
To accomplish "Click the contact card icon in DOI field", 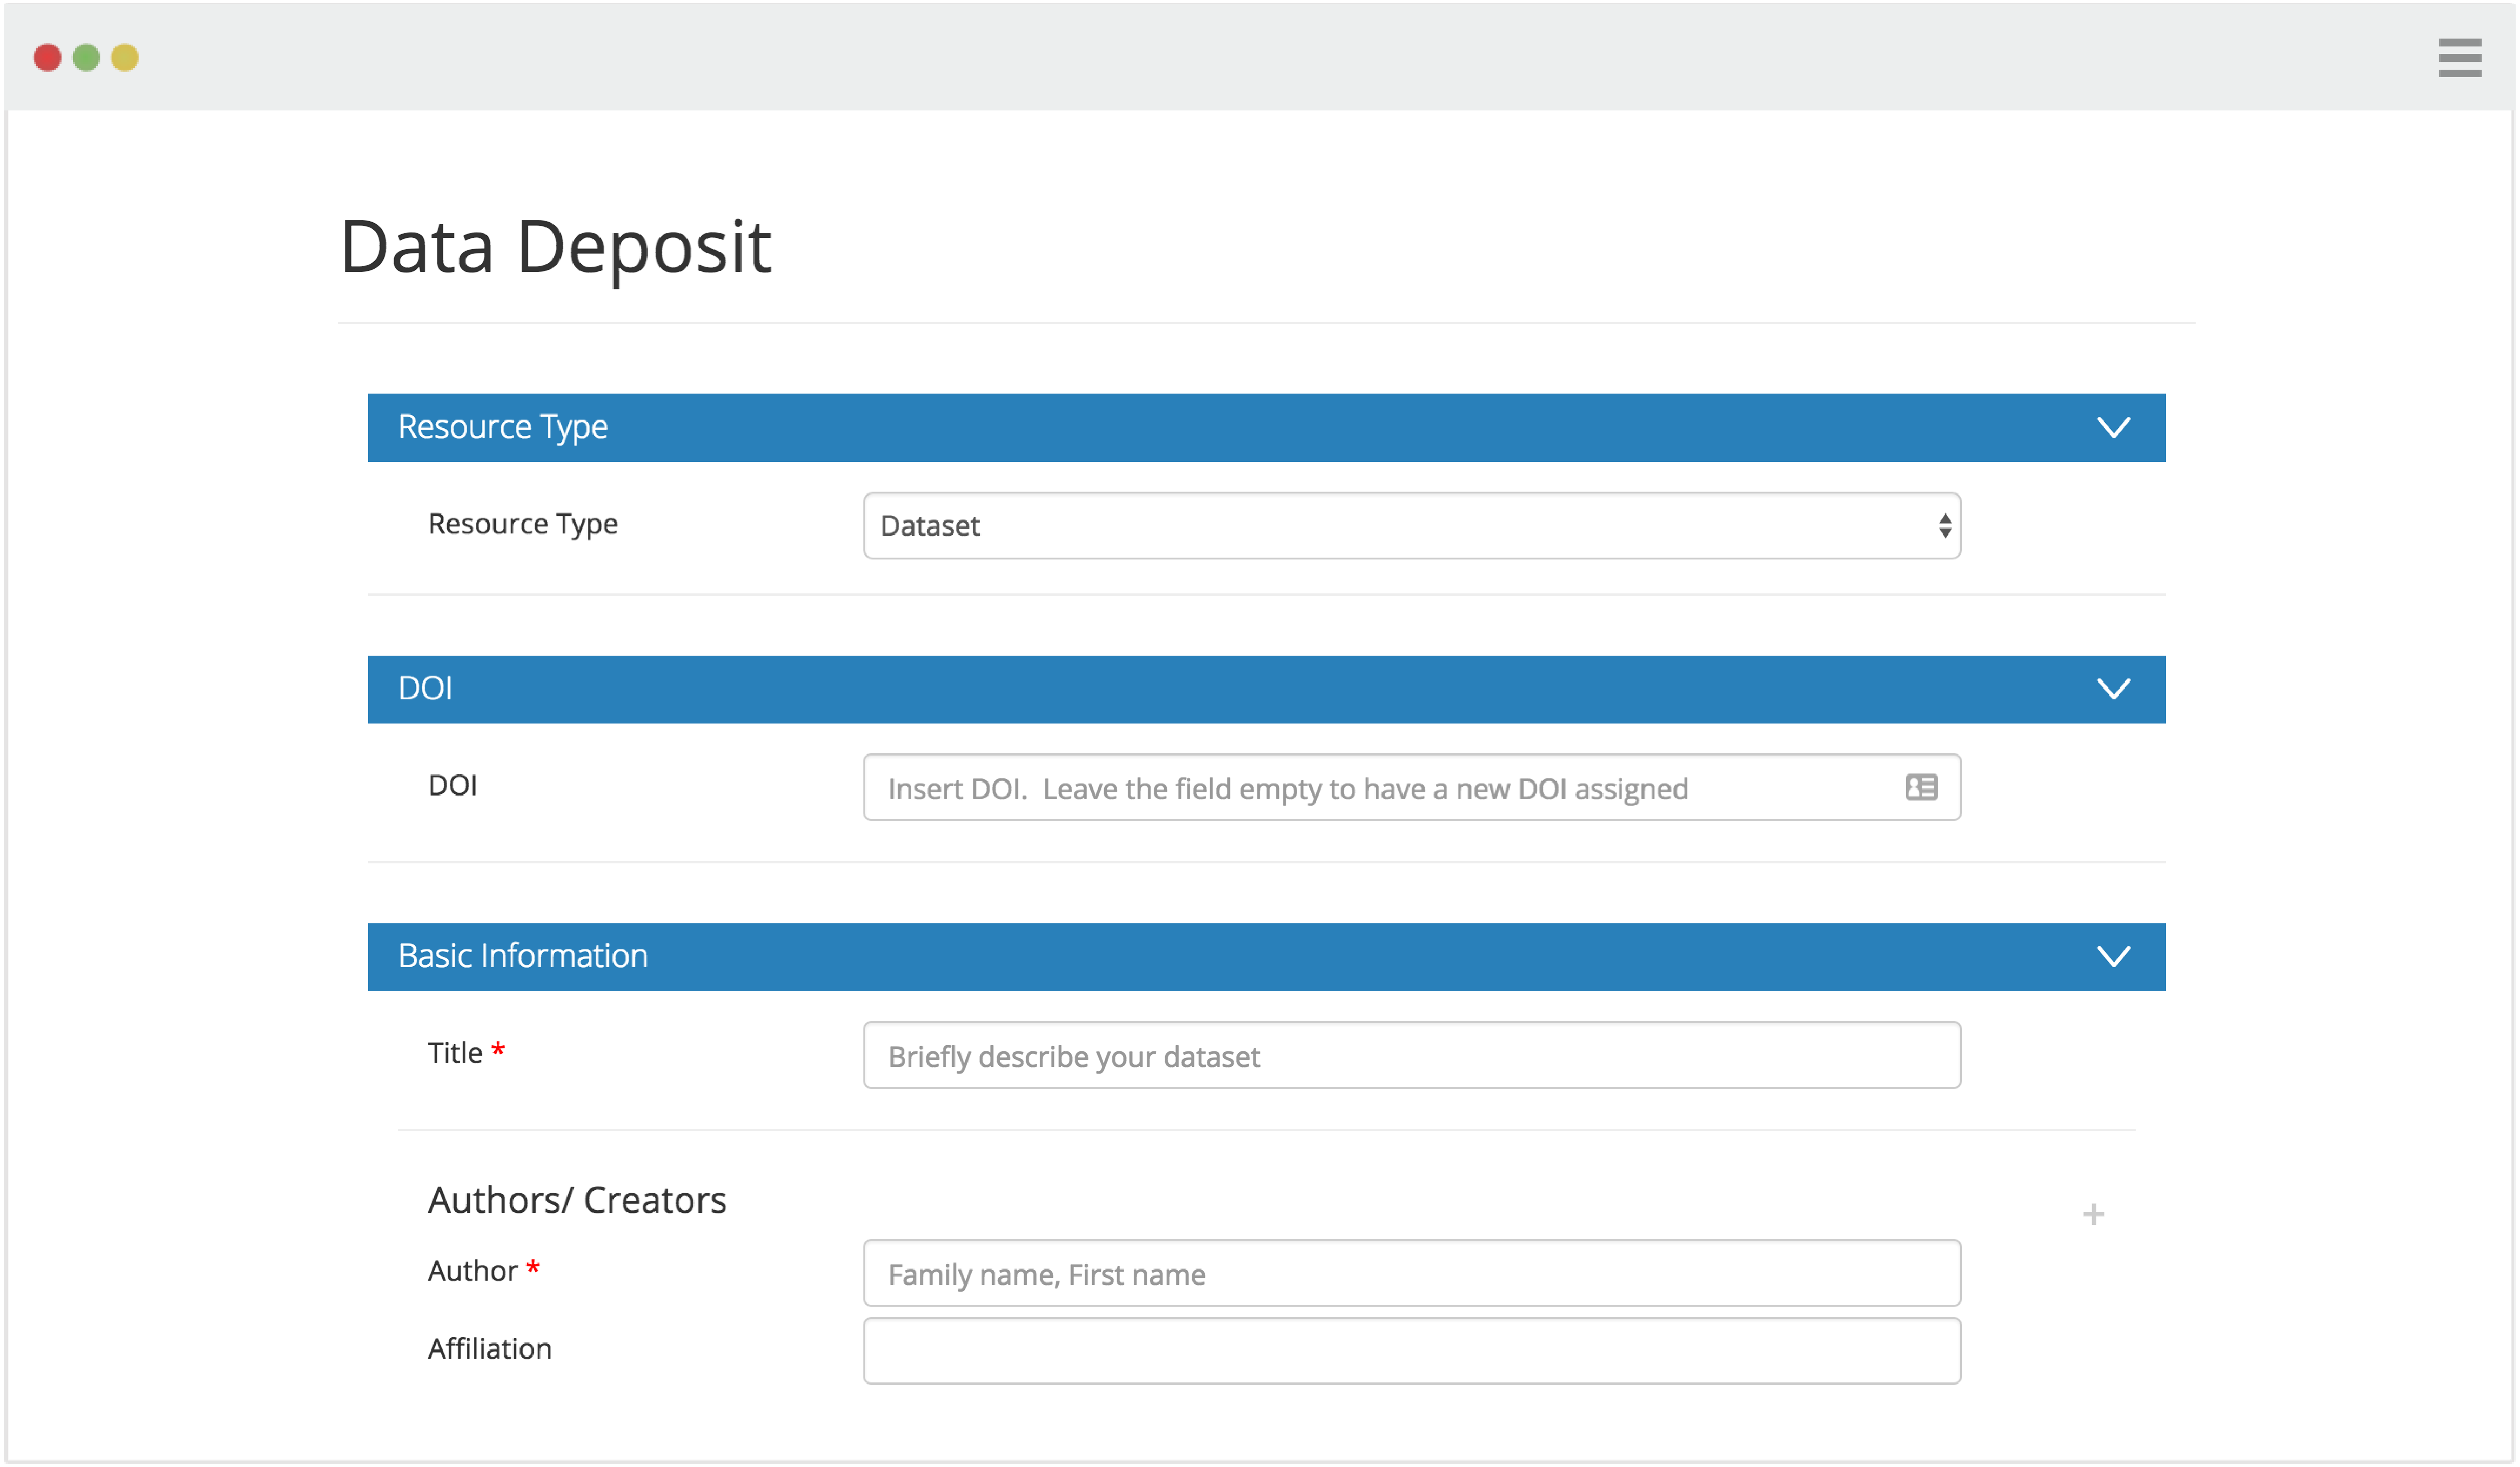I will 1921,788.
